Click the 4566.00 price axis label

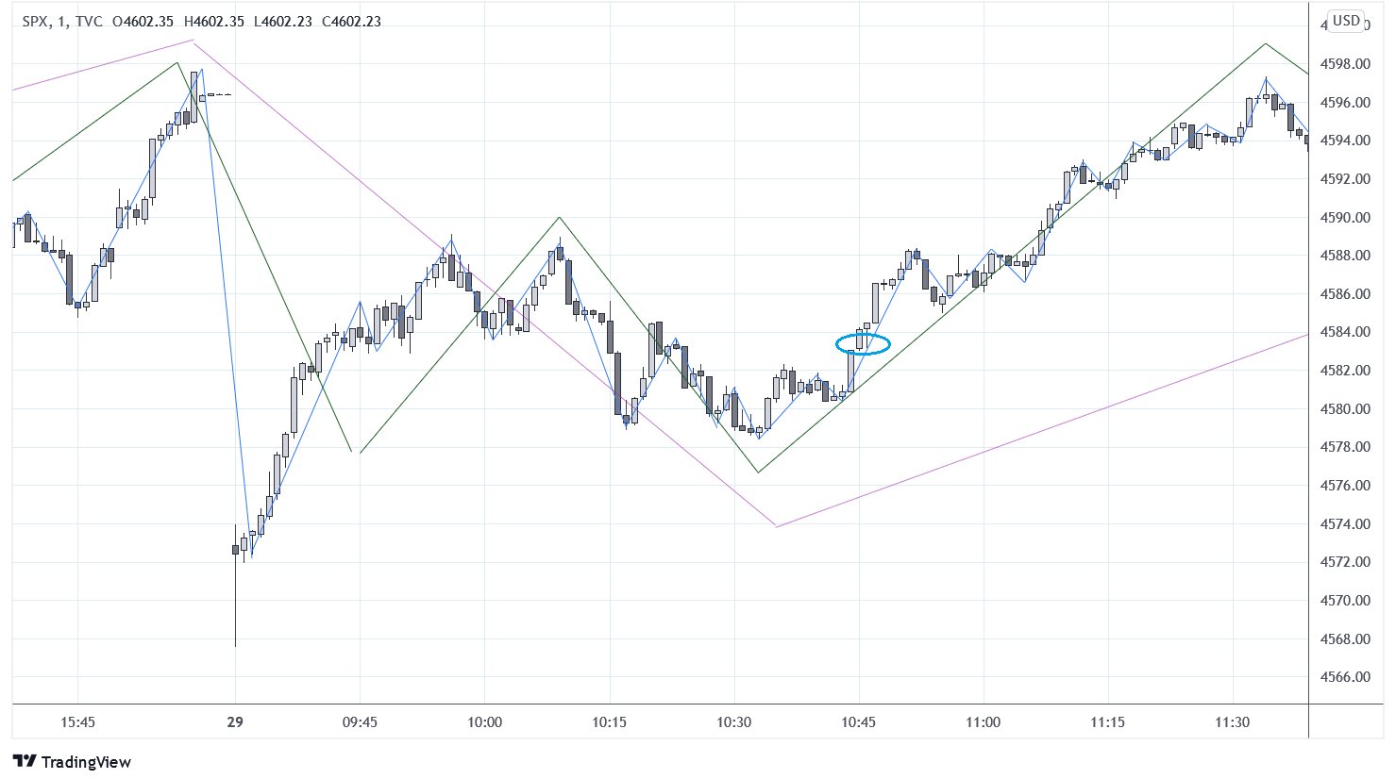pyautogui.click(x=1346, y=677)
